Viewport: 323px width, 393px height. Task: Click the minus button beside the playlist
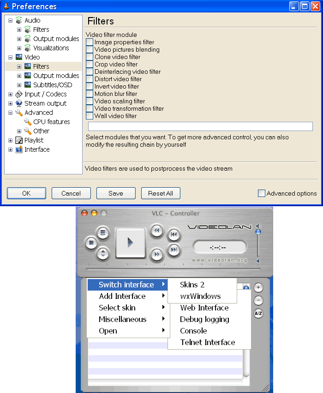click(258, 300)
